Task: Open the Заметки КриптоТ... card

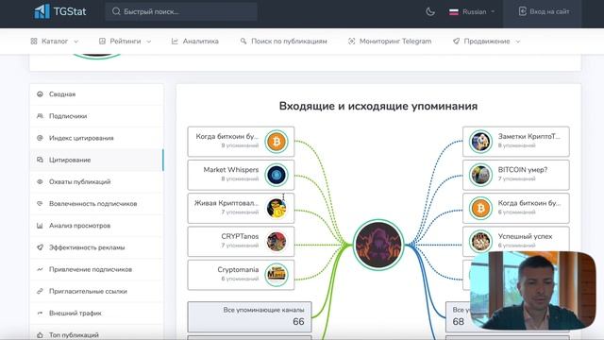Action: pyautogui.click(x=516, y=142)
